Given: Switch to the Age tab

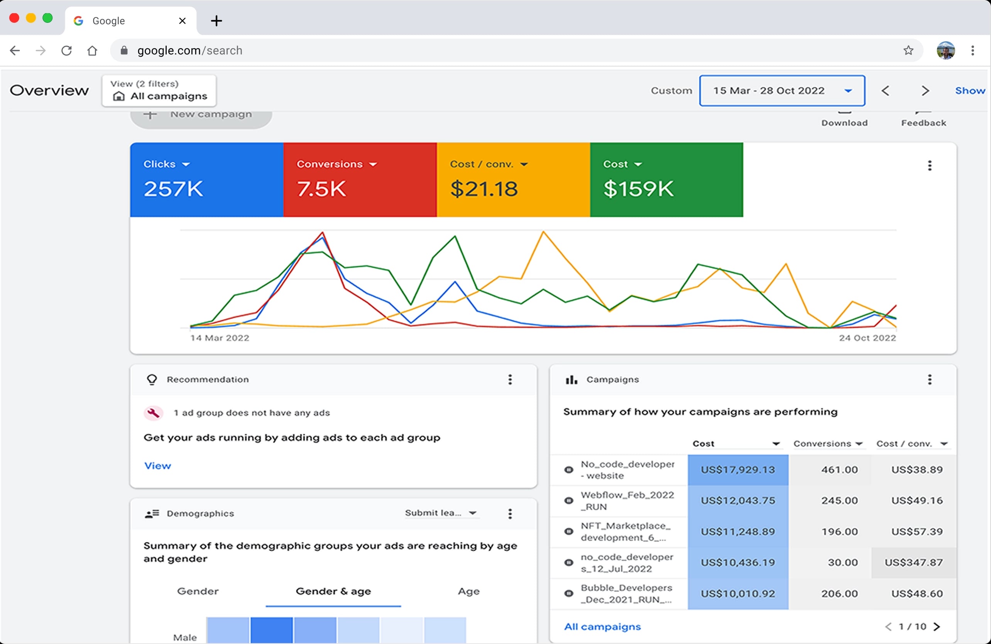Looking at the screenshot, I should 469,591.
